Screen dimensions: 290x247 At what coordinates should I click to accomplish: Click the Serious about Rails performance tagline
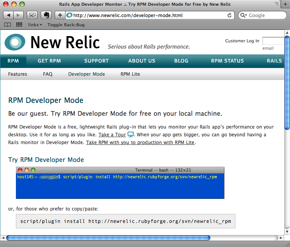click(x=149, y=47)
